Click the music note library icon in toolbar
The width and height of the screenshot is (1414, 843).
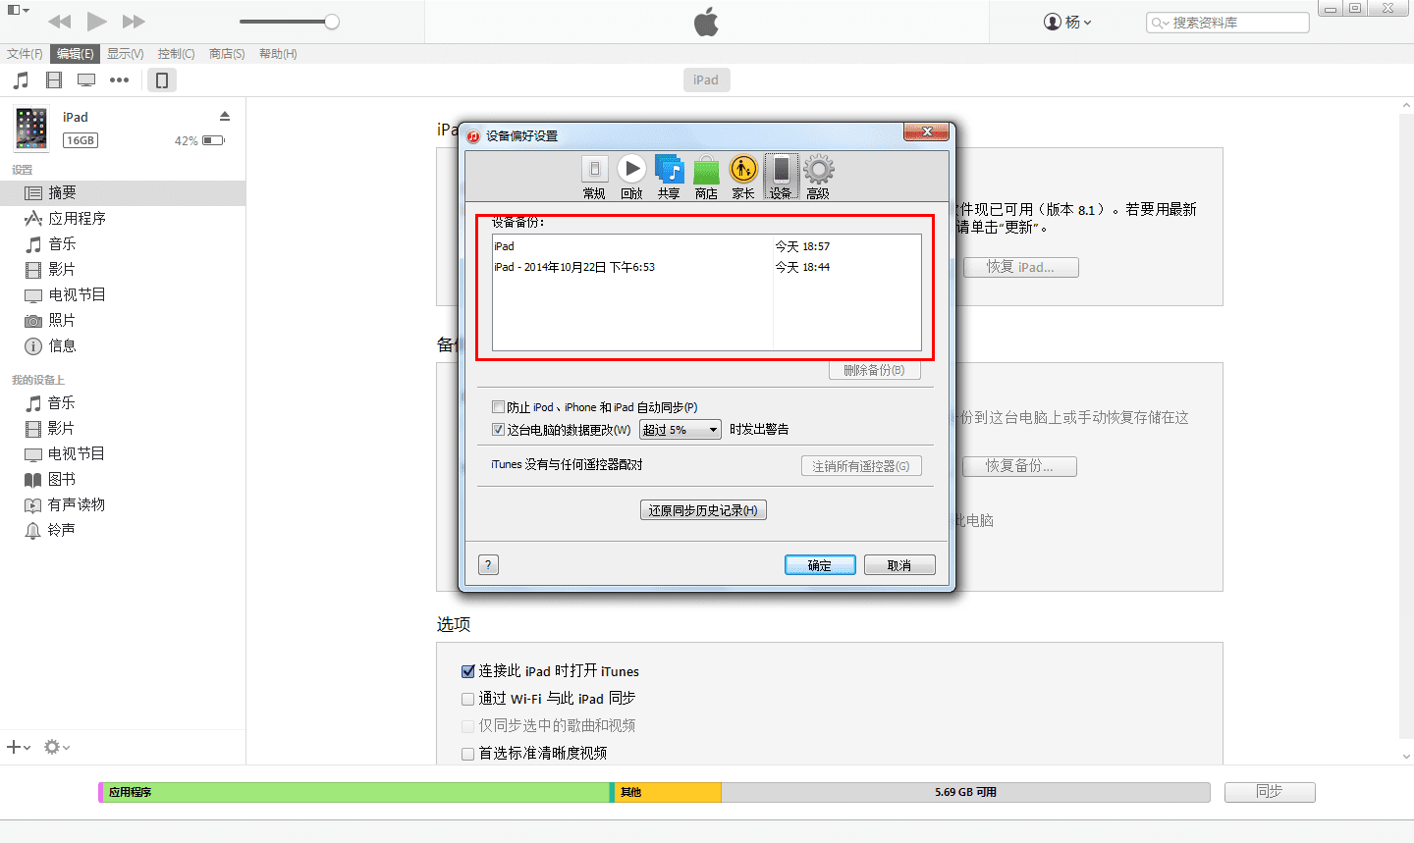(x=21, y=80)
